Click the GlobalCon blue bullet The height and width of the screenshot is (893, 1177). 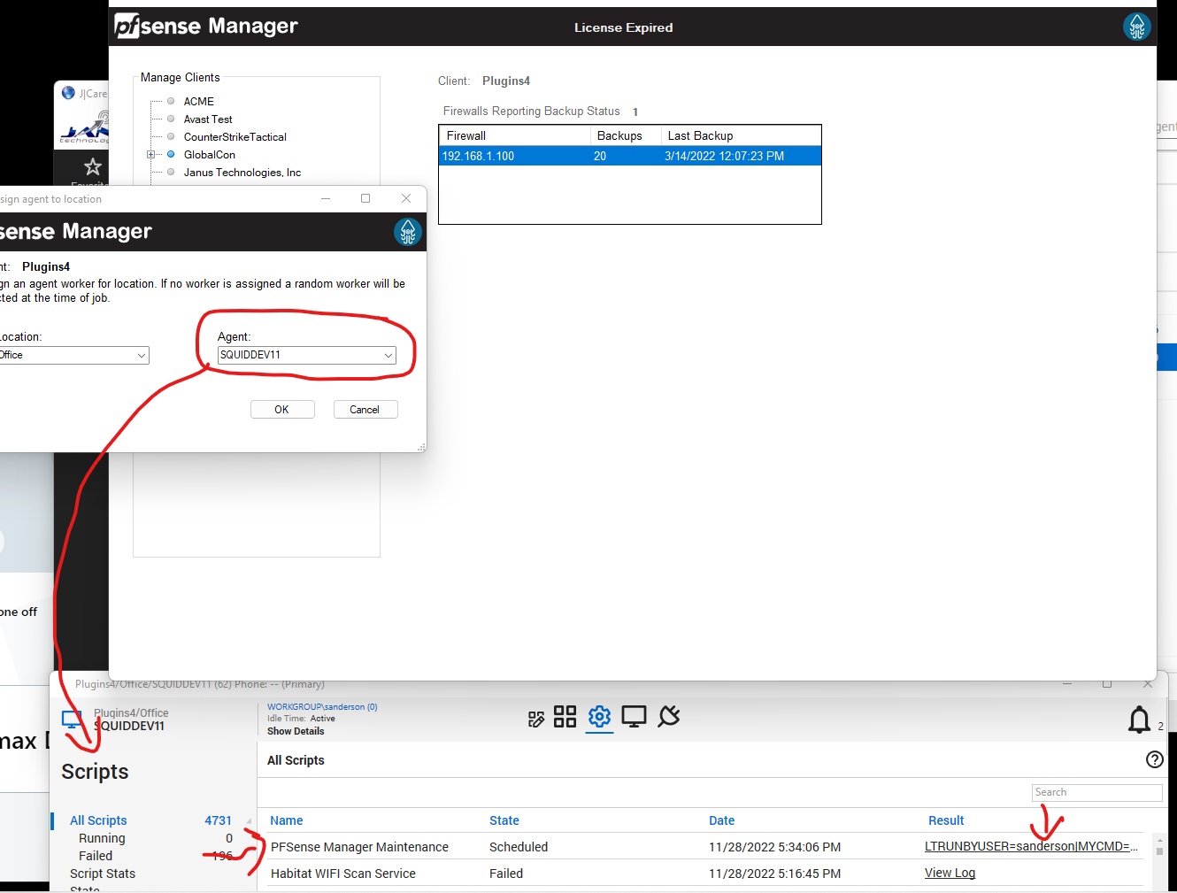(171, 154)
